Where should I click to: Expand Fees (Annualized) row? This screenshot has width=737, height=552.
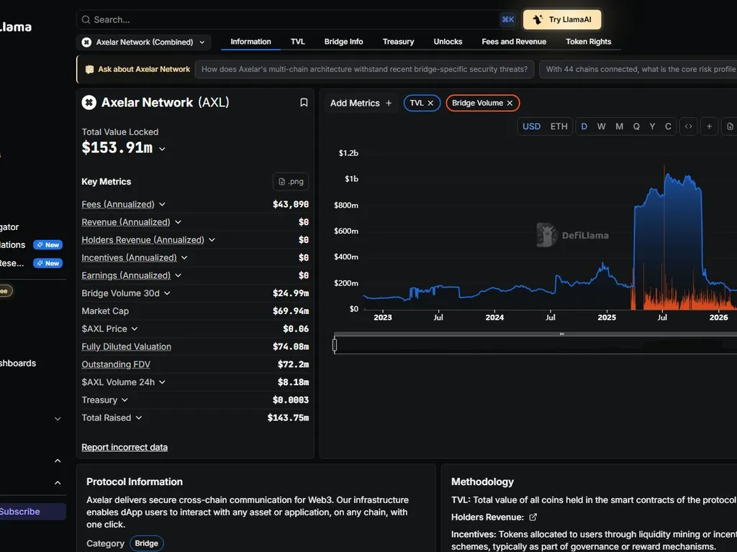pos(162,205)
